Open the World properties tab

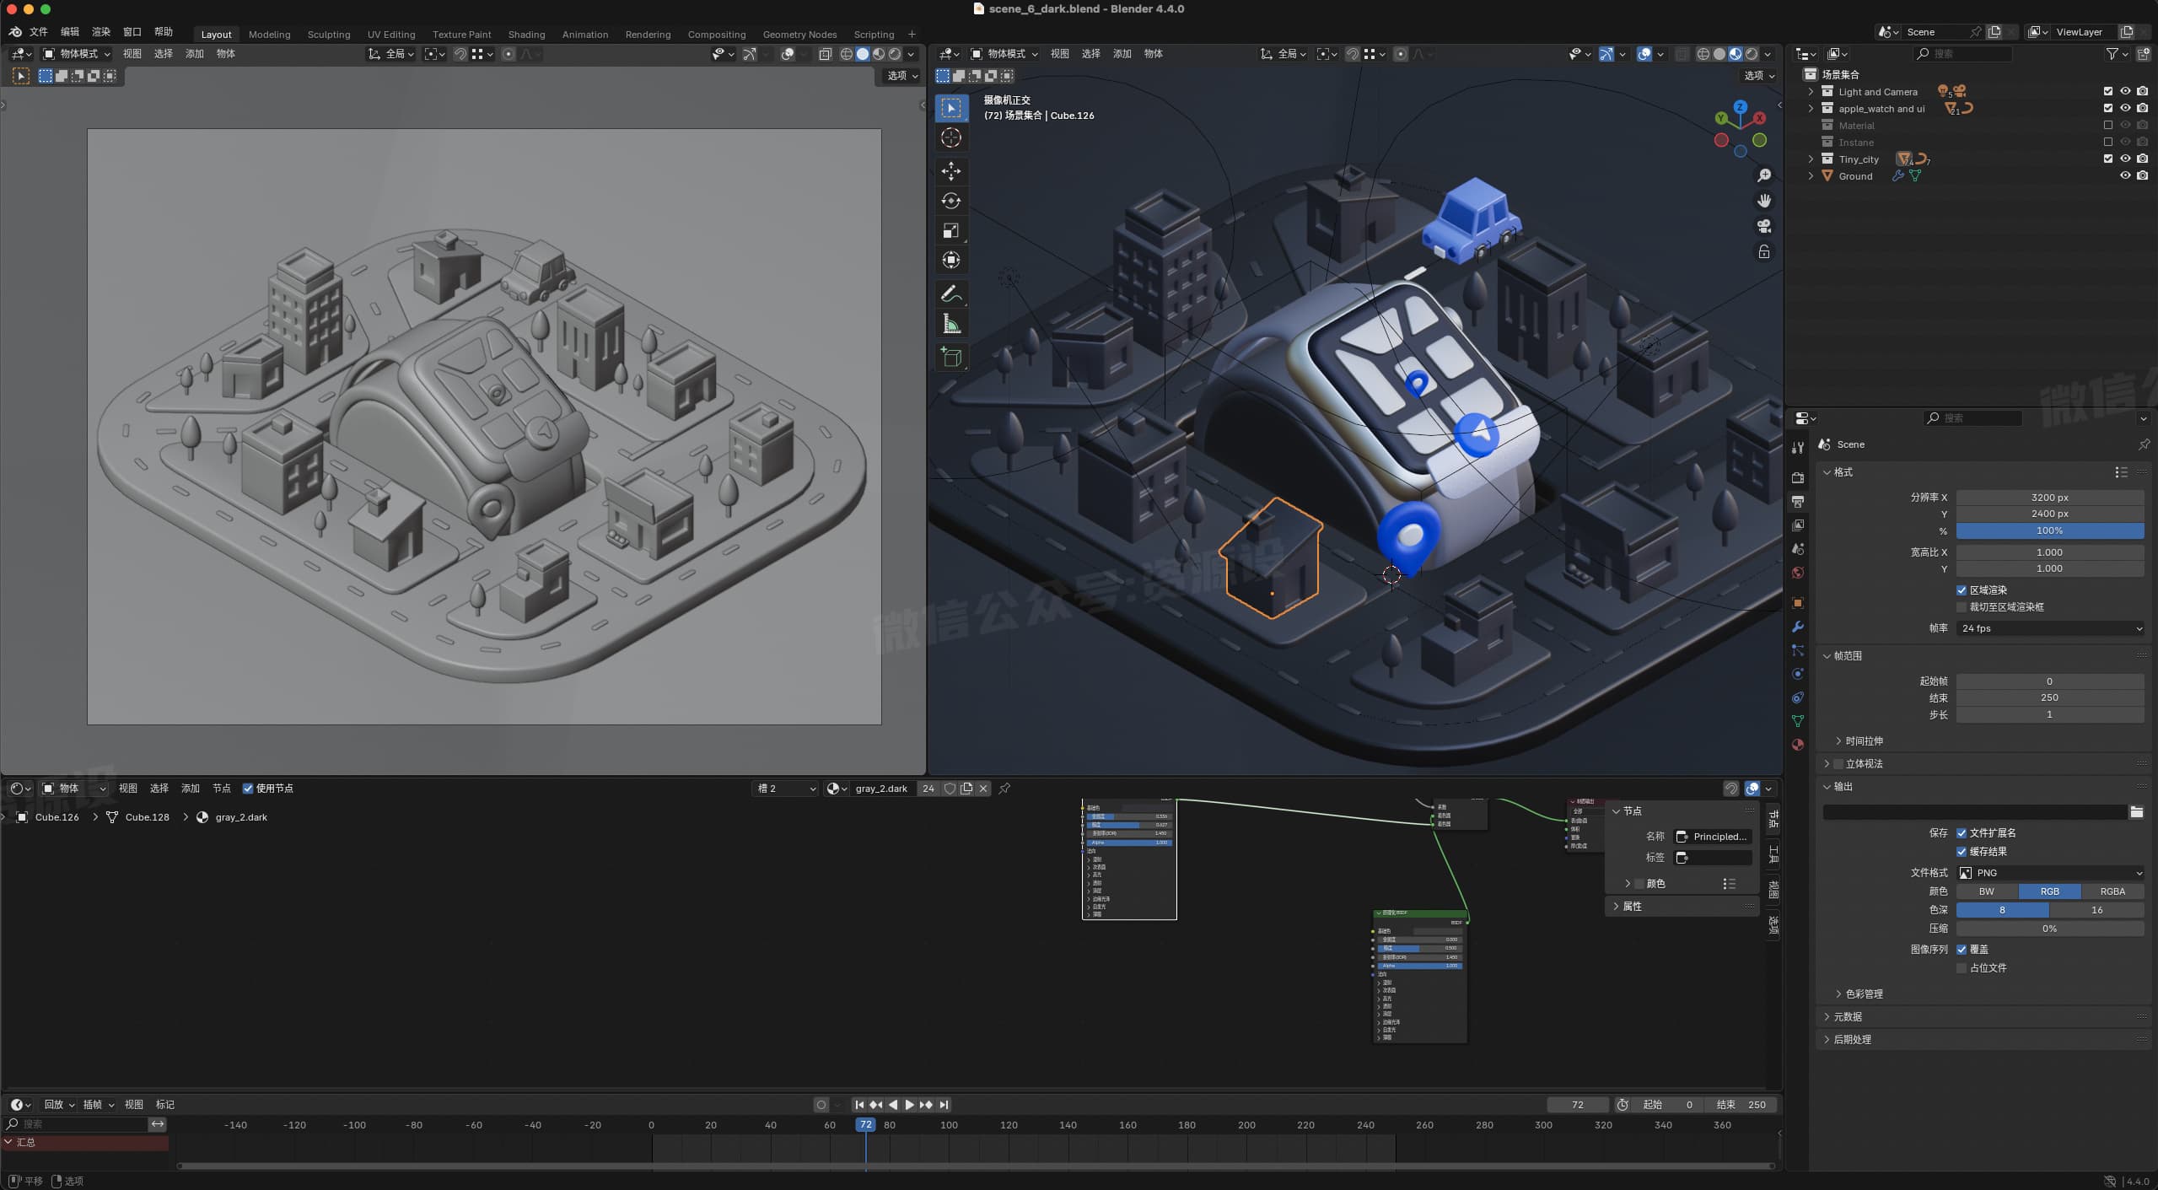(1798, 573)
